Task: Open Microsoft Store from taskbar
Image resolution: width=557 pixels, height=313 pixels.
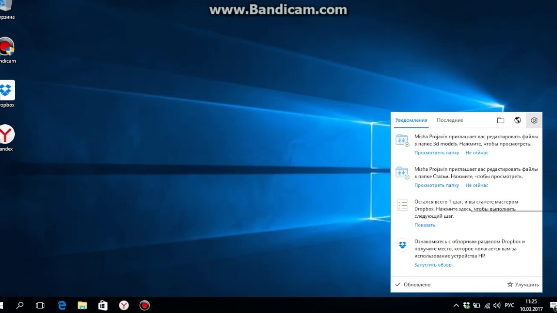Action: pyautogui.click(x=103, y=305)
